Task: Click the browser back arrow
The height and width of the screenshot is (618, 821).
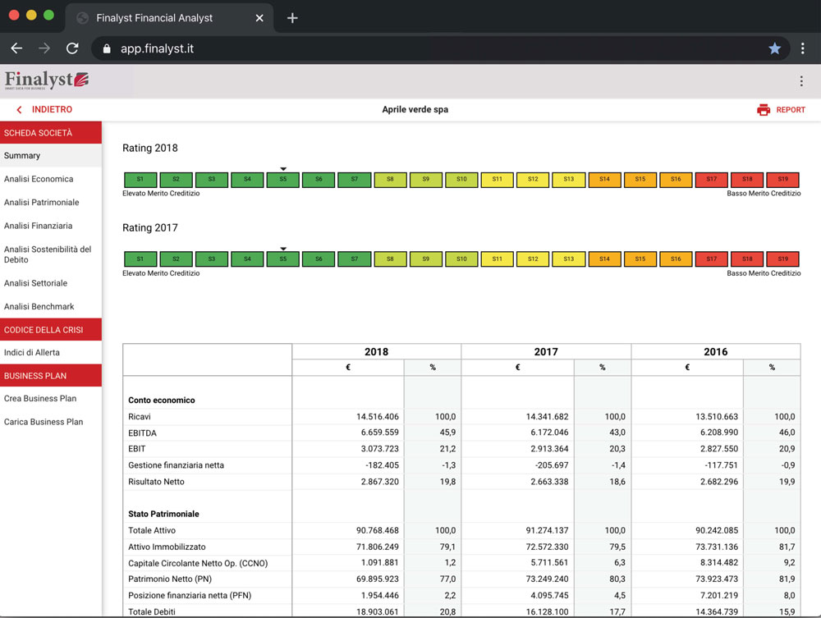Action: pyautogui.click(x=16, y=48)
